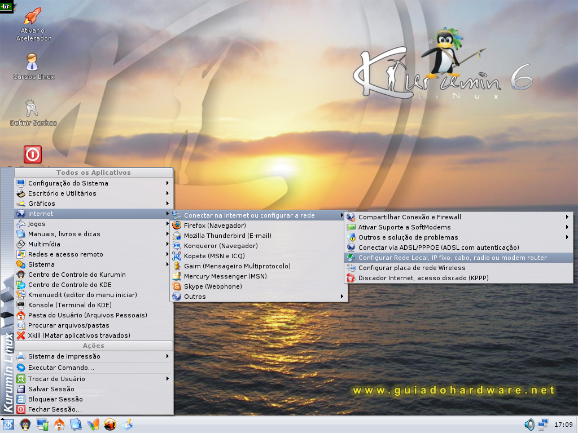
Task: Launch 'Konqueror (Navegador)' from the submenu
Action: (x=259, y=246)
